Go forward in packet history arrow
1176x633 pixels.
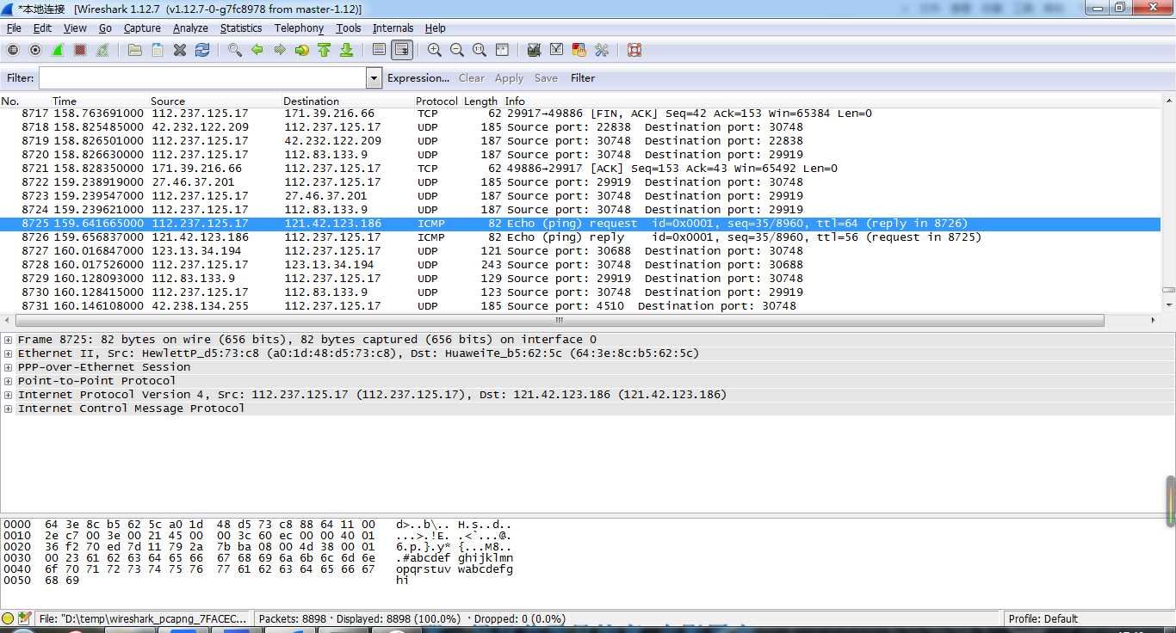[x=280, y=50]
